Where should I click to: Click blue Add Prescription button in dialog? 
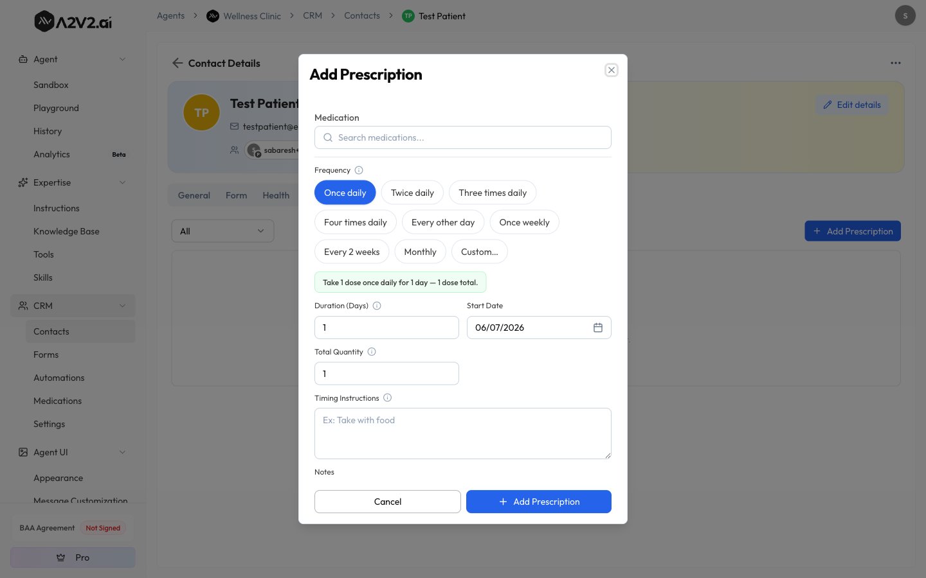(539, 502)
